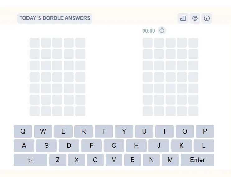Tap the M key
231x177 pixels.
coord(170,160)
